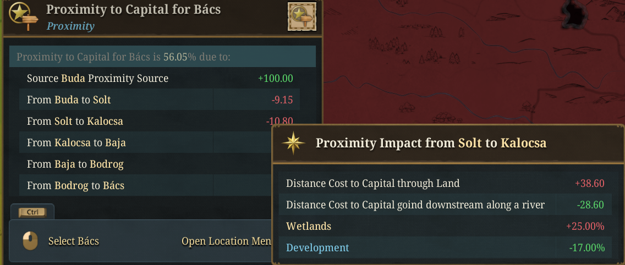Select the From Bodrog to Bács row
The image size is (625, 265).
click(146, 186)
